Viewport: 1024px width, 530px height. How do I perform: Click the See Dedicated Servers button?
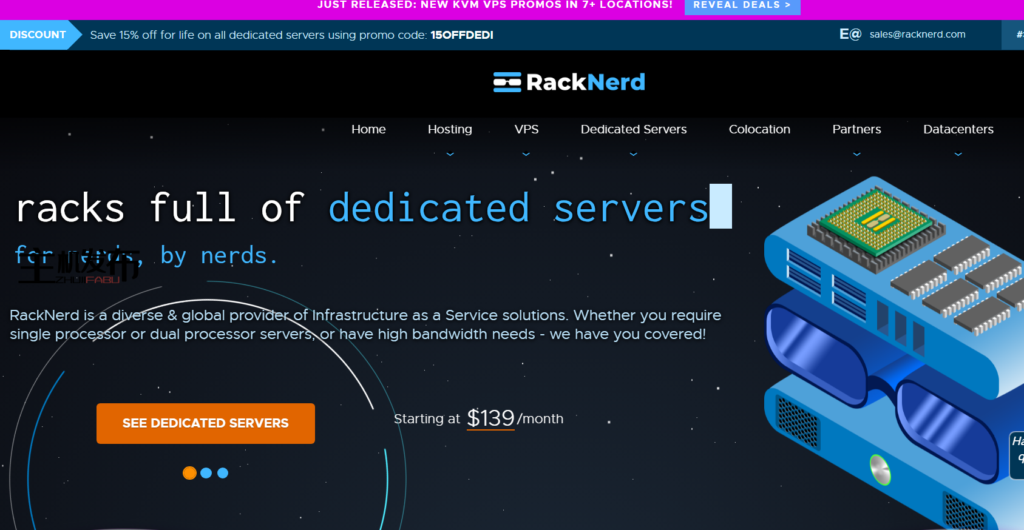(x=206, y=423)
